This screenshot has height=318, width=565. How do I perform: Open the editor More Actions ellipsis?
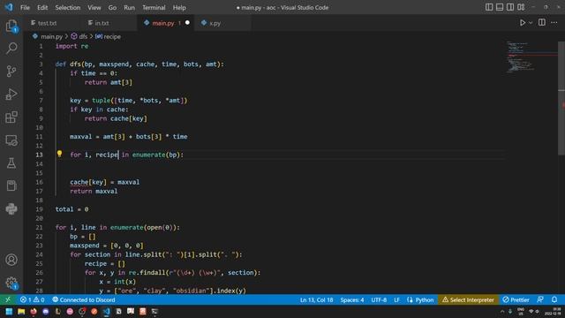point(554,23)
